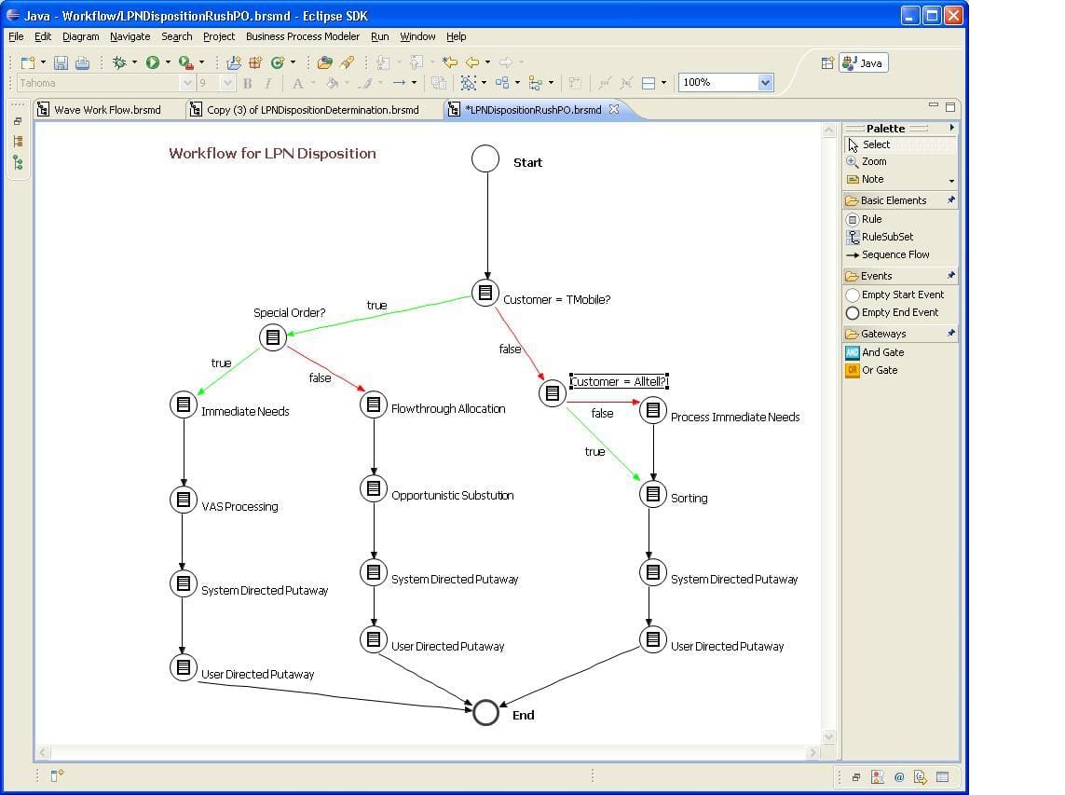This screenshot has width=1065, height=795.
Task: Minimize the editor area
Action: pos(934,105)
